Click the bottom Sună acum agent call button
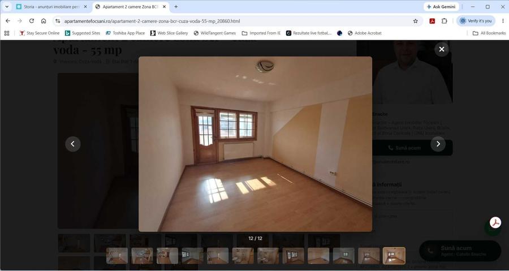 [460, 251]
